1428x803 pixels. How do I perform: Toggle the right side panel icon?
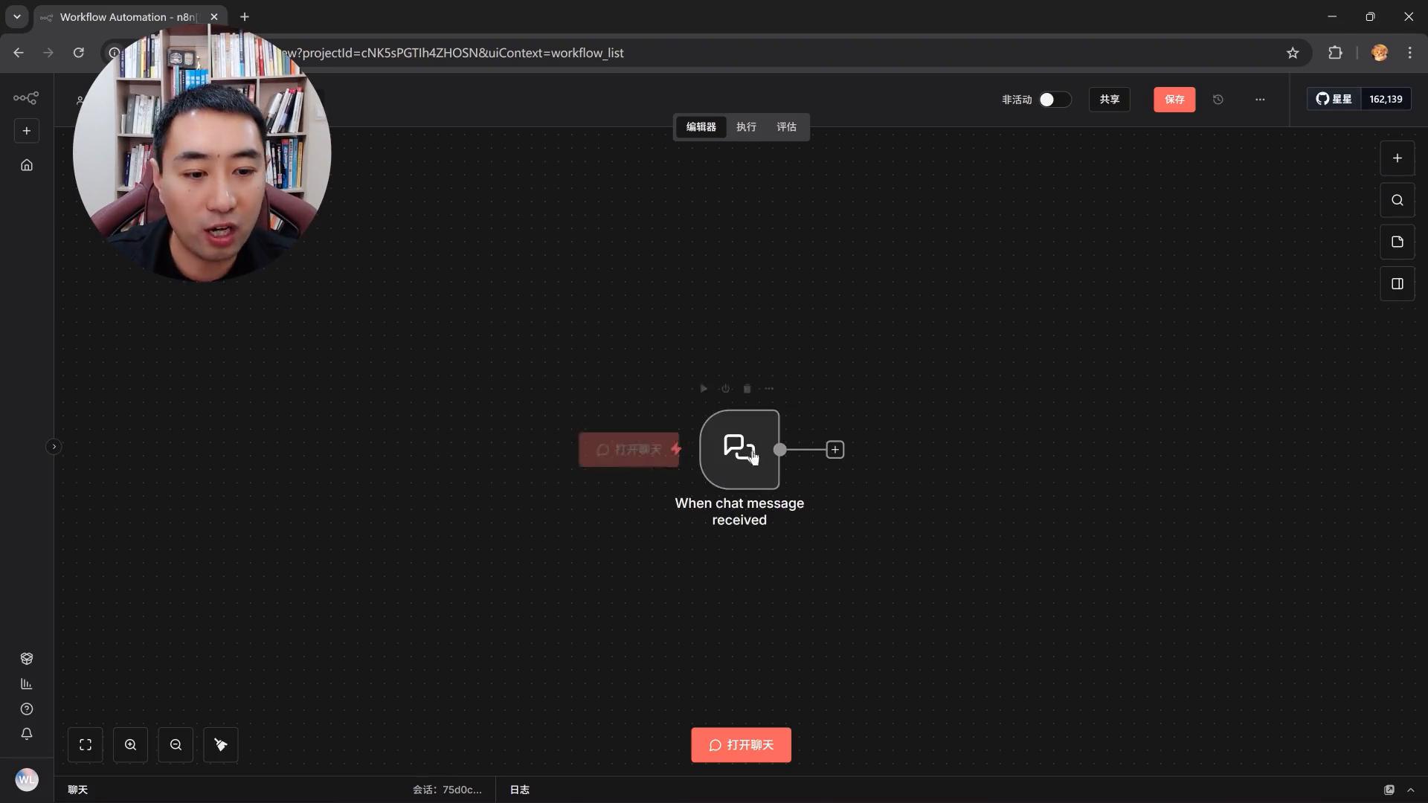[1397, 283]
